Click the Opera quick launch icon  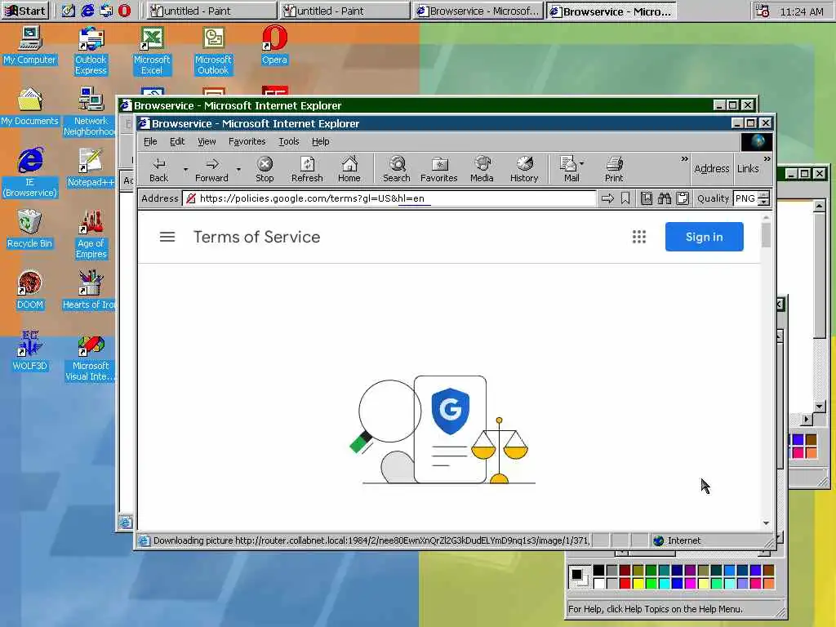pyautogui.click(x=125, y=11)
